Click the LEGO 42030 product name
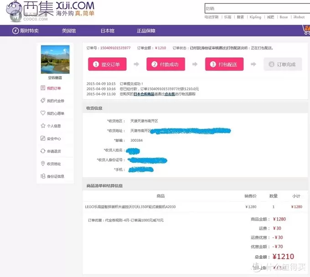 click(x=130, y=207)
